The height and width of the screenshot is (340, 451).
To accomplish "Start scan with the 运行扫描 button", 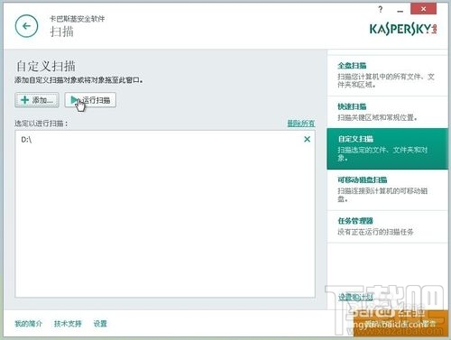I will pyautogui.click(x=90, y=100).
